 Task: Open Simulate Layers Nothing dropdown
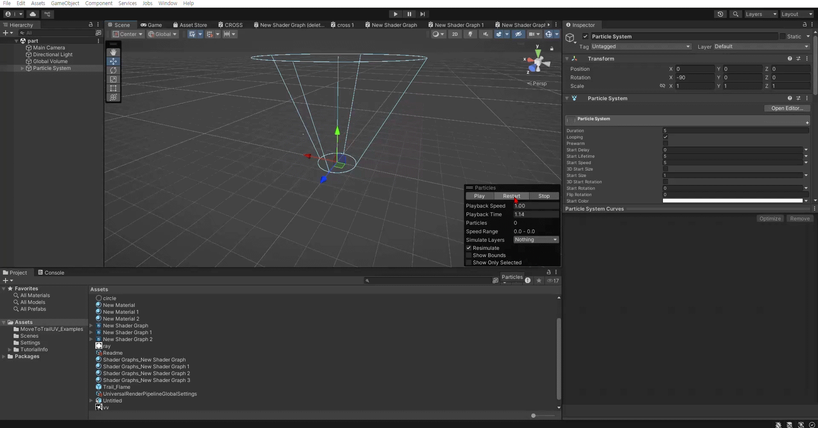click(x=536, y=240)
